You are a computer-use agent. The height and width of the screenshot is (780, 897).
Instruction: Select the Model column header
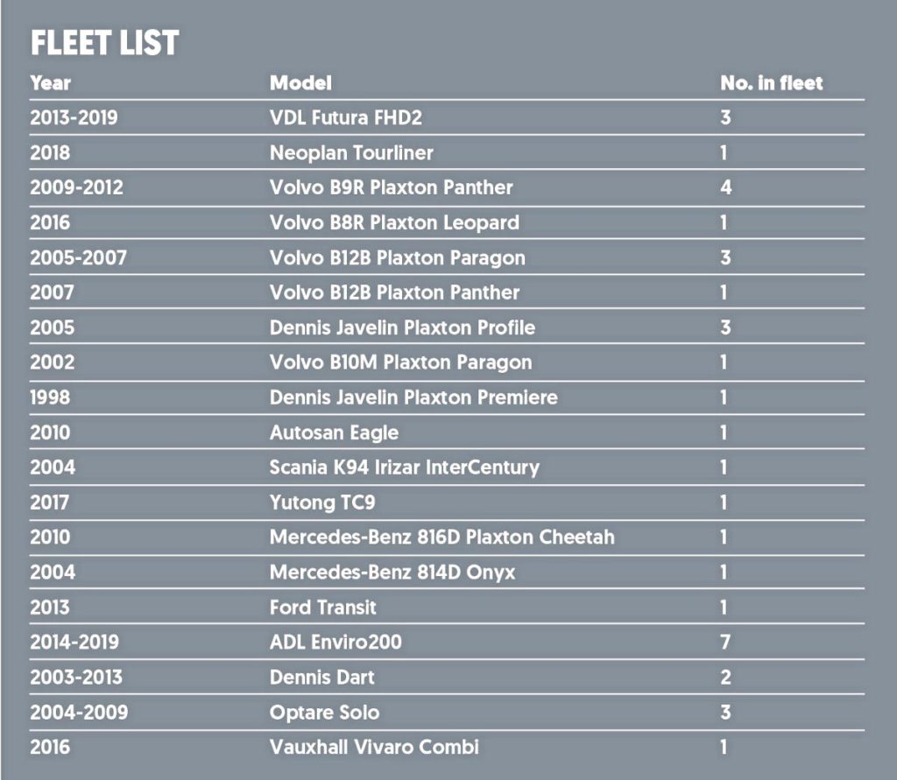click(x=300, y=83)
